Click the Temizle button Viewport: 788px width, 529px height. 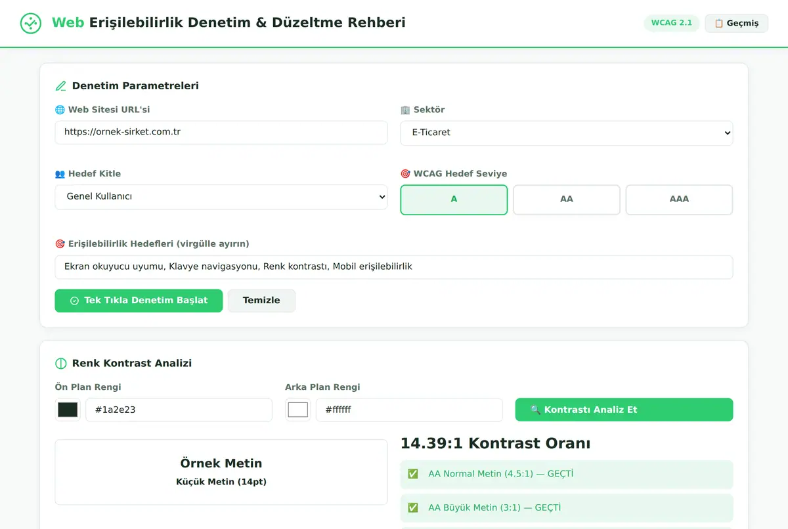click(x=261, y=301)
